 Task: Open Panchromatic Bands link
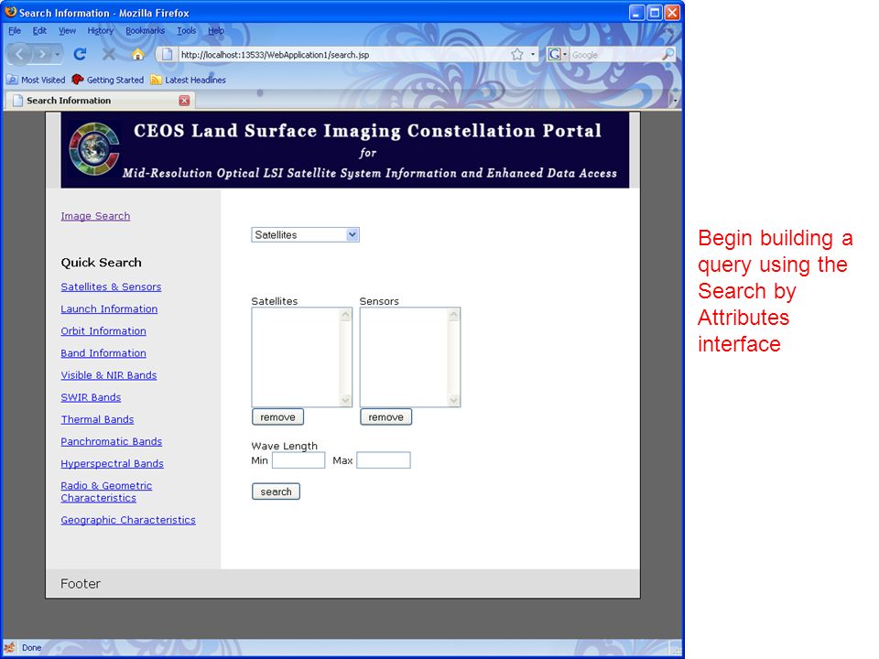112,441
